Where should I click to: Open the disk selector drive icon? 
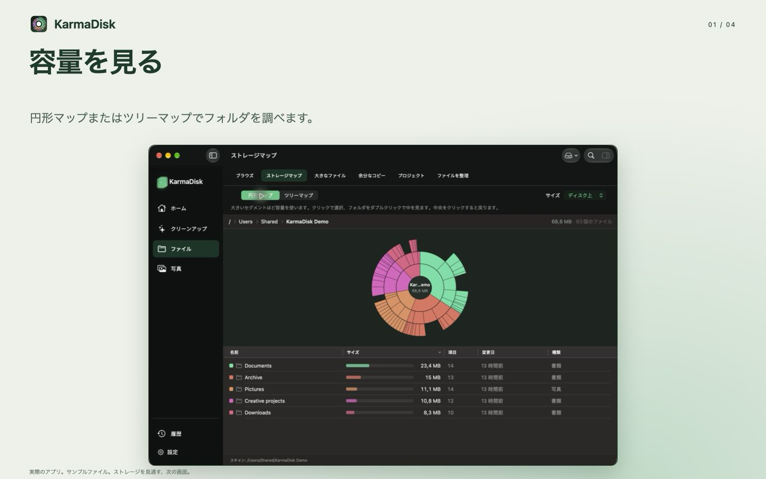tap(571, 155)
